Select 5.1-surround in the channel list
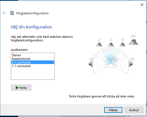The width and height of the screenshot is (147, 117). (33, 62)
